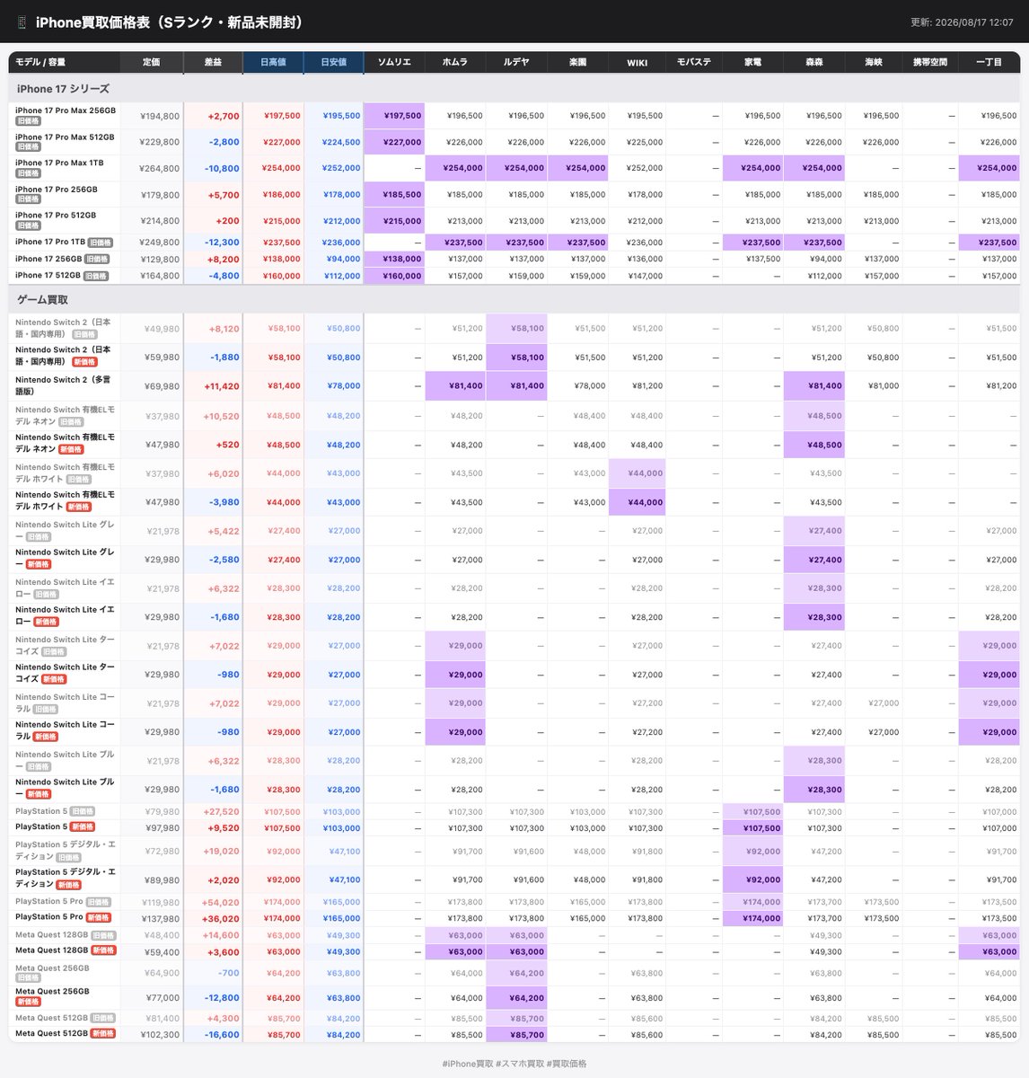Collapse the ゲーム買取 section header
Image resolution: width=1029 pixels, height=1078 pixels.
[514, 300]
